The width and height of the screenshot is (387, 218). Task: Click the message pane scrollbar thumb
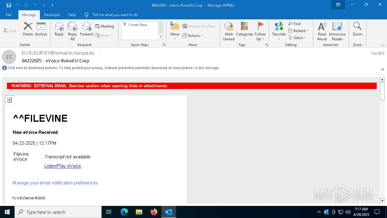(x=382, y=91)
